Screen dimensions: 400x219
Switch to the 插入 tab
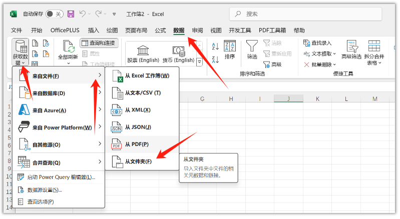[94, 30]
